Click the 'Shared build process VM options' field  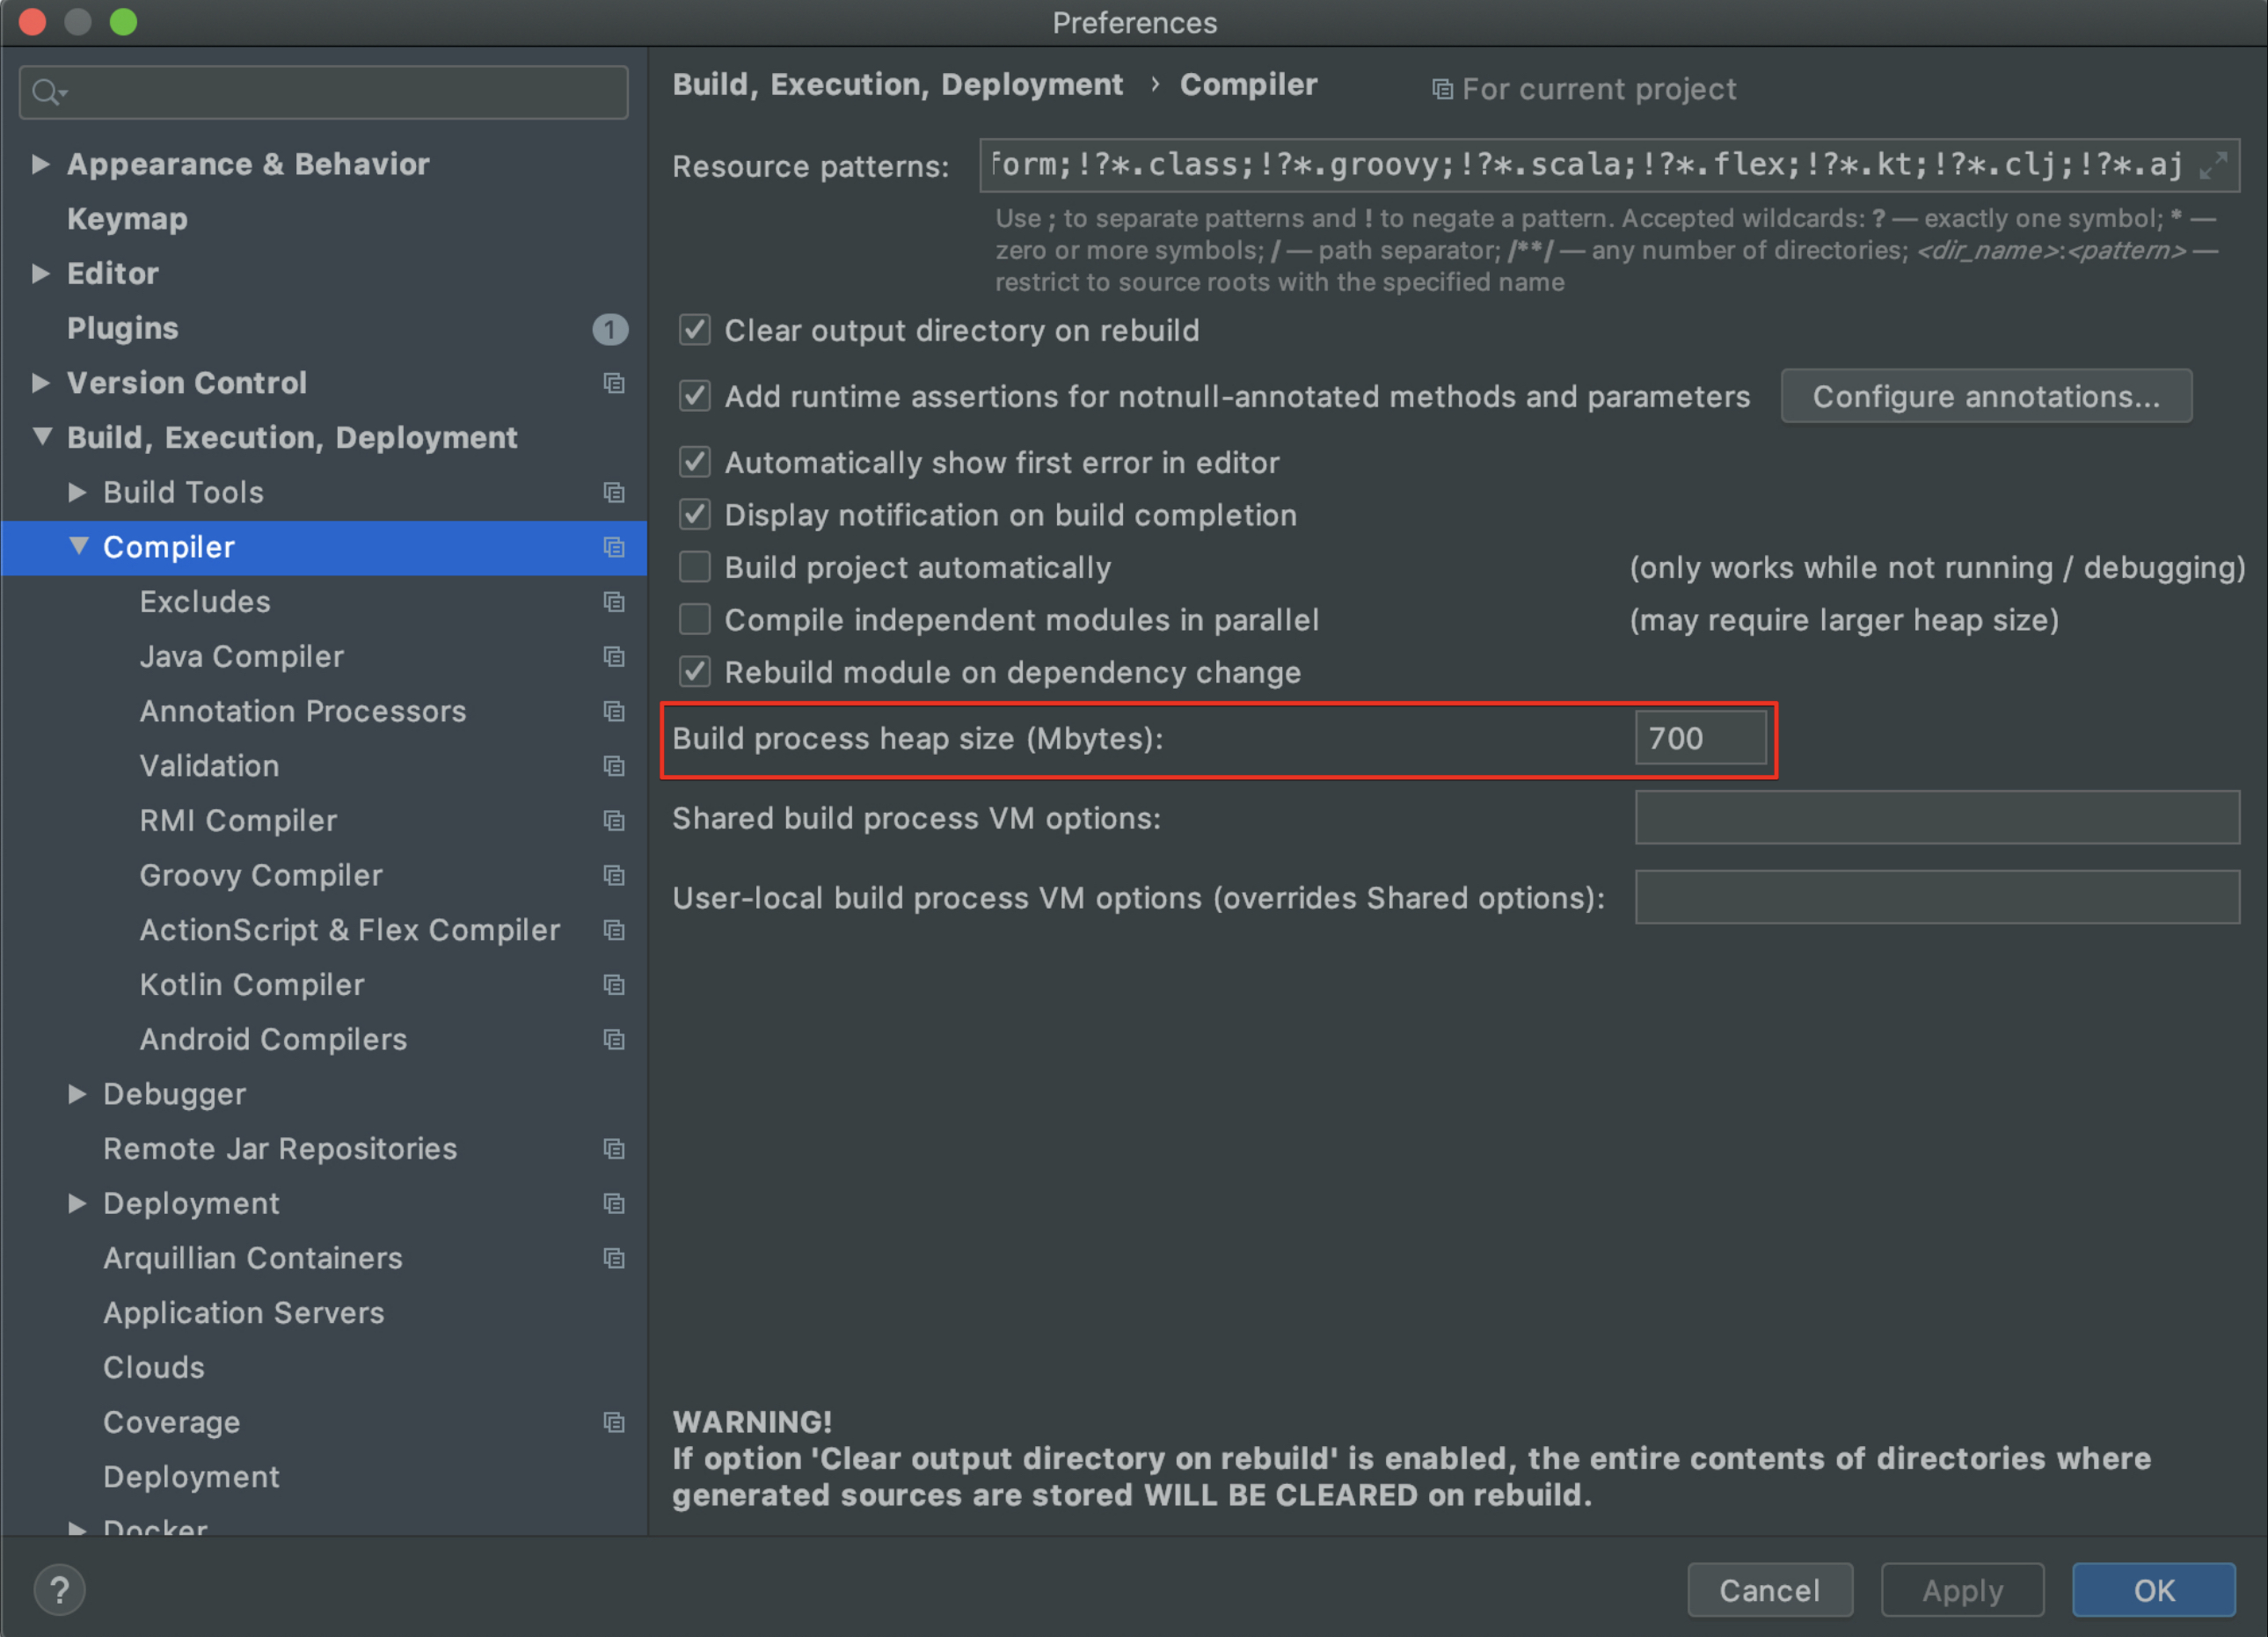(x=1936, y=818)
